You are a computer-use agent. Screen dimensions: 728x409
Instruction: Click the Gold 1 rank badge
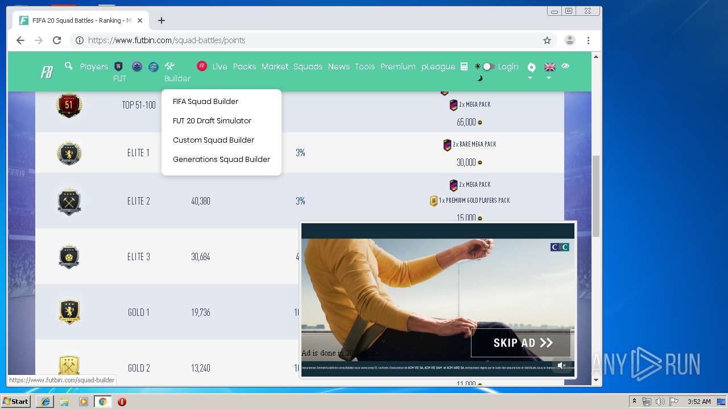click(x=69, y=312)
